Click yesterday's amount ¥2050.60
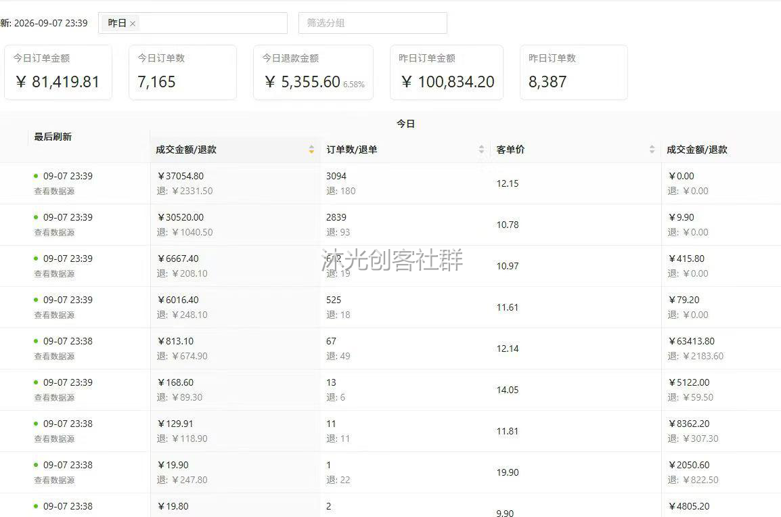 [x=689, y=466]
